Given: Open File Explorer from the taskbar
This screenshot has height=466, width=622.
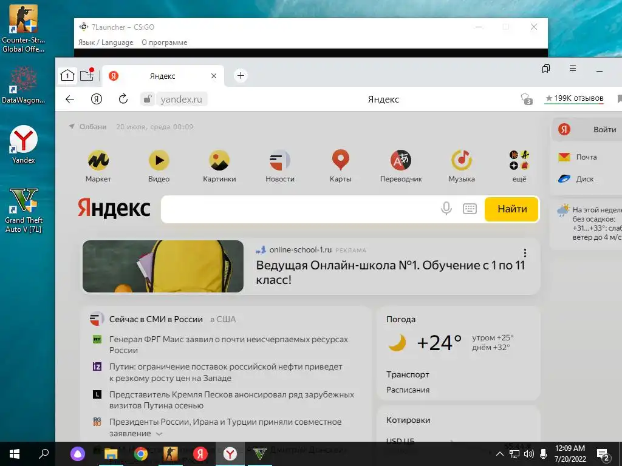Looking at the screenshot, I should tap(111, 454).
